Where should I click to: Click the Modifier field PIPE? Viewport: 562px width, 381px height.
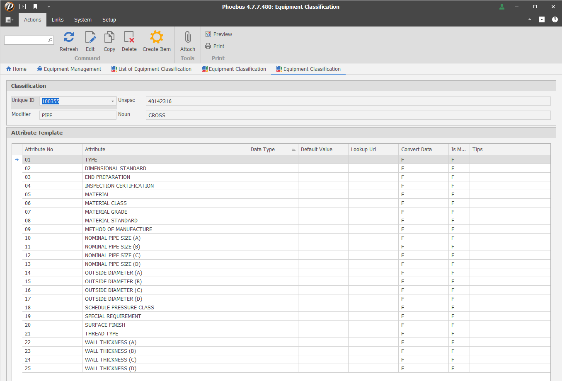78,116
